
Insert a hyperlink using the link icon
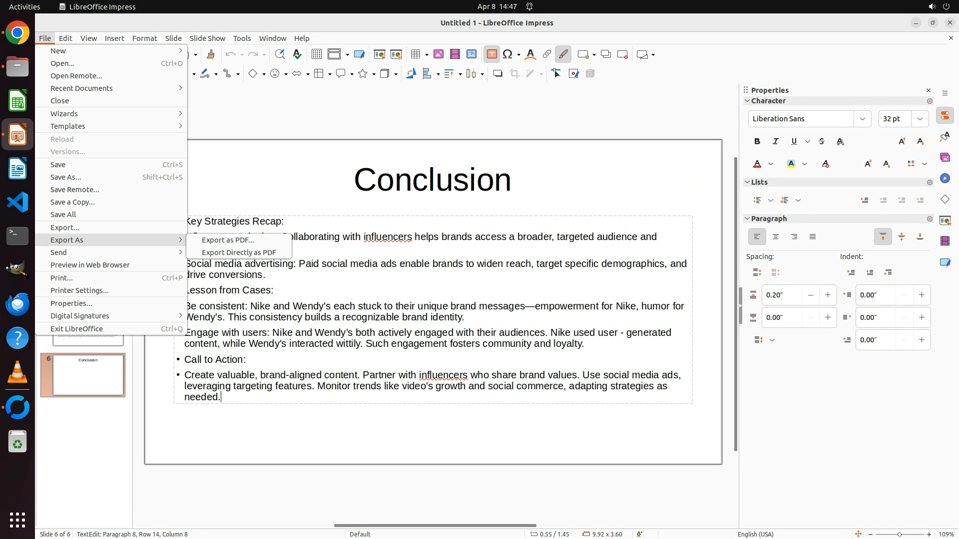point(547,54)
